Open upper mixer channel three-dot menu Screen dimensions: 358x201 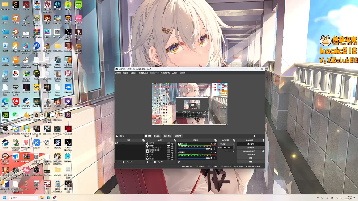coord(215,149)
